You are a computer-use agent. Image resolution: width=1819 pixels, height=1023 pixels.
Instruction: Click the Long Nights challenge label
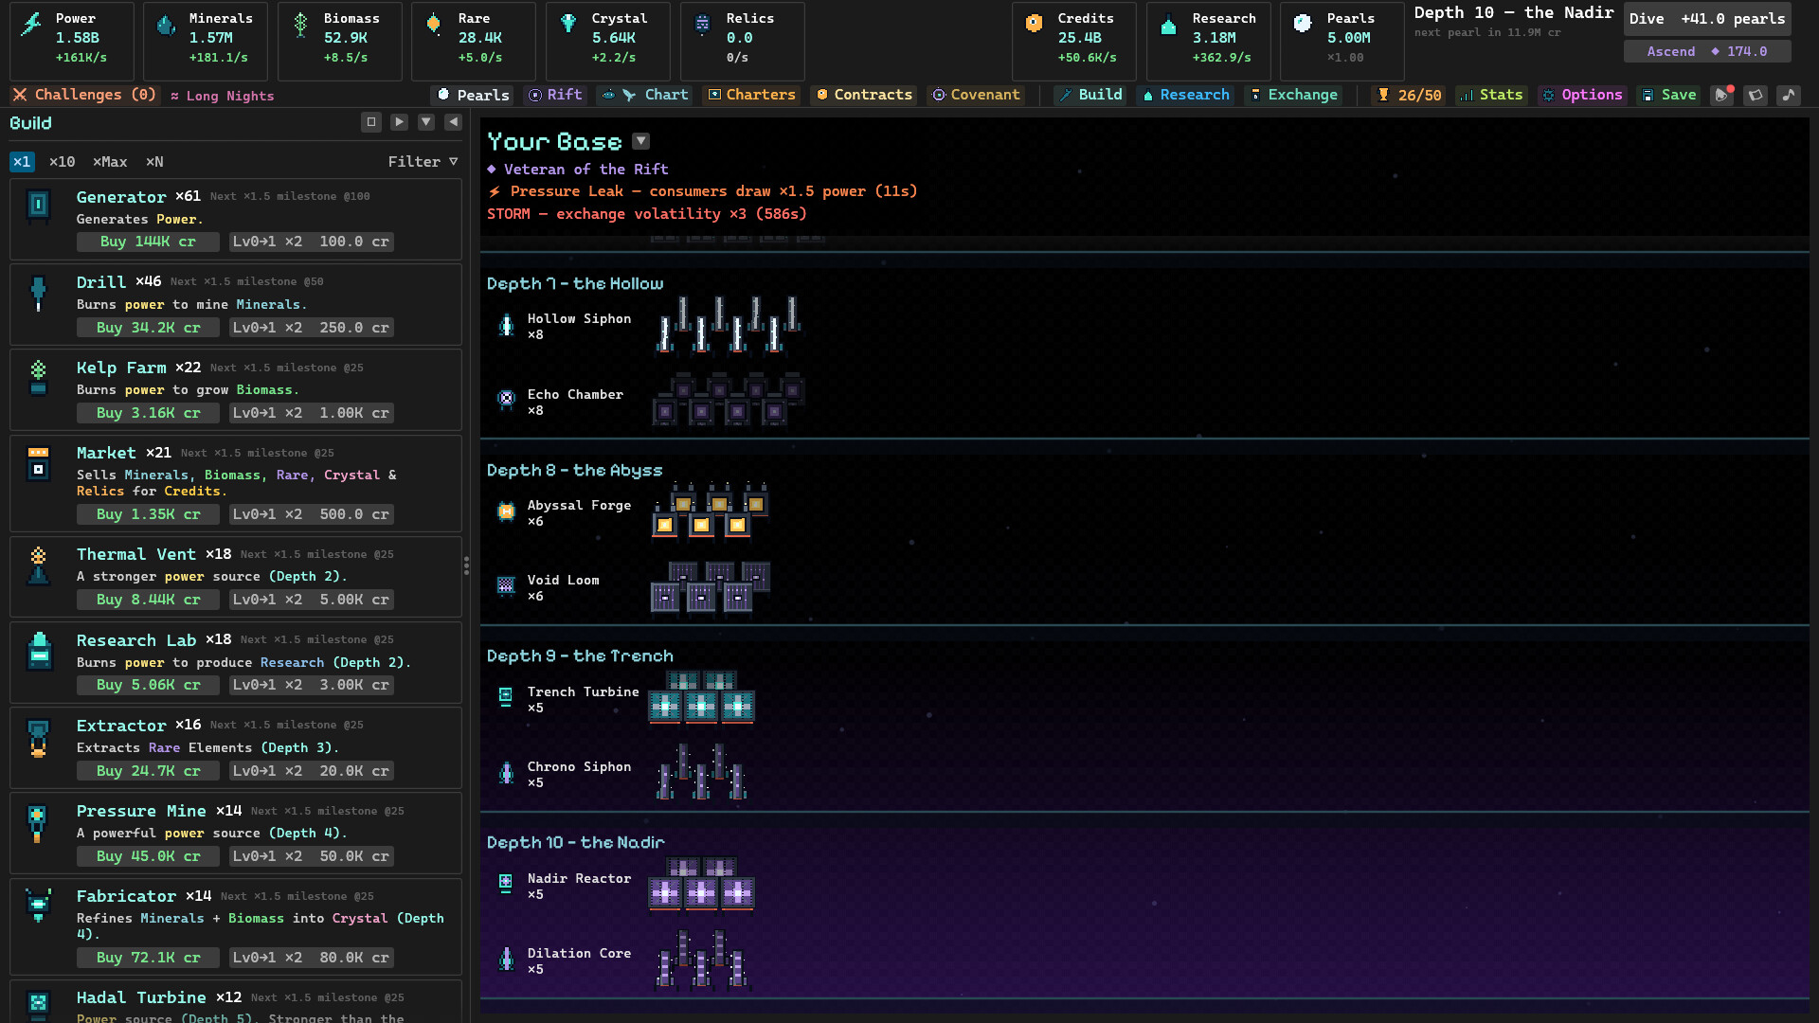point(223,96)
